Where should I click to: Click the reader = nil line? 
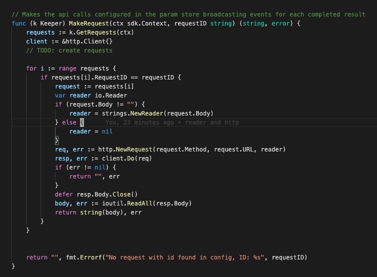pos(91,131)
